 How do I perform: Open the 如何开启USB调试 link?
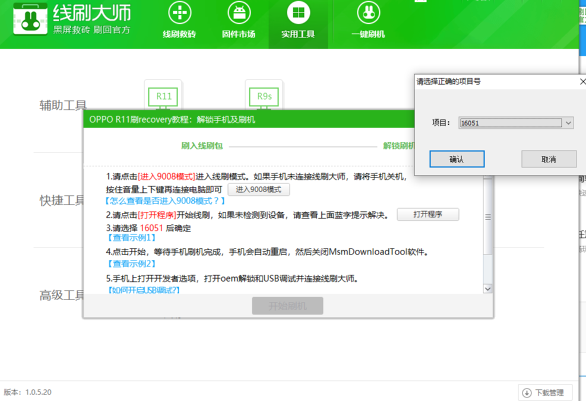(144, 289)
